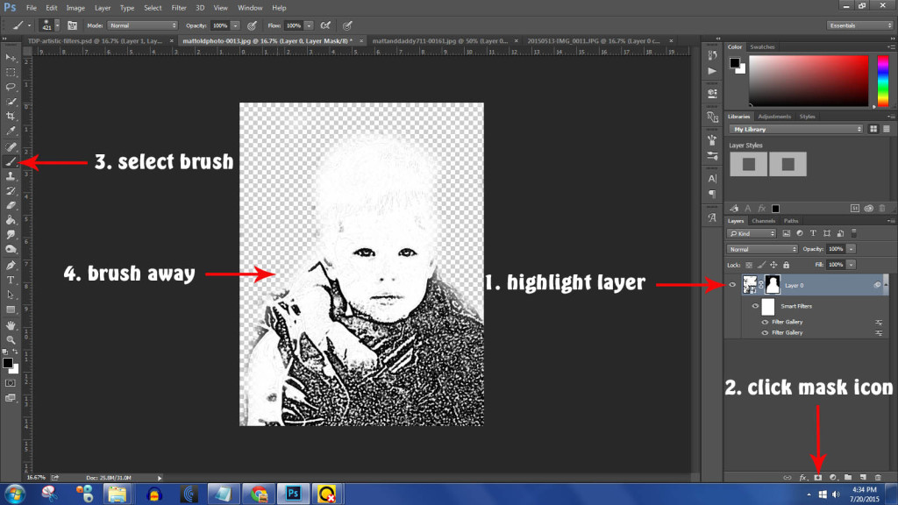Open the Filter menu

[x=179, y=8]
